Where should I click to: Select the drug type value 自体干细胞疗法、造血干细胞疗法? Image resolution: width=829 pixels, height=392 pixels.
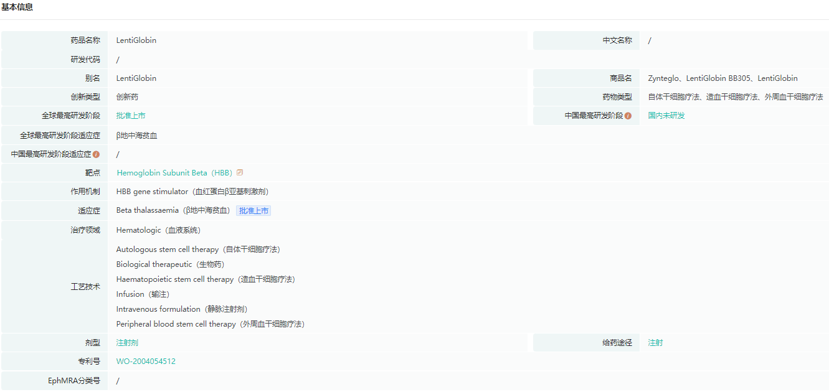click(736, 97)
